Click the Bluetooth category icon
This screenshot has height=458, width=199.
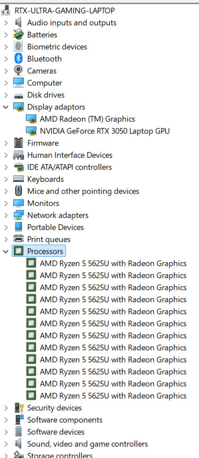[18, 59]
